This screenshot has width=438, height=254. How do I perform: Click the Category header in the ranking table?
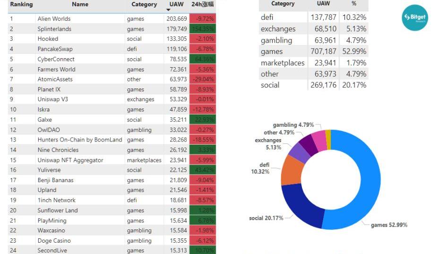(144, 4)
